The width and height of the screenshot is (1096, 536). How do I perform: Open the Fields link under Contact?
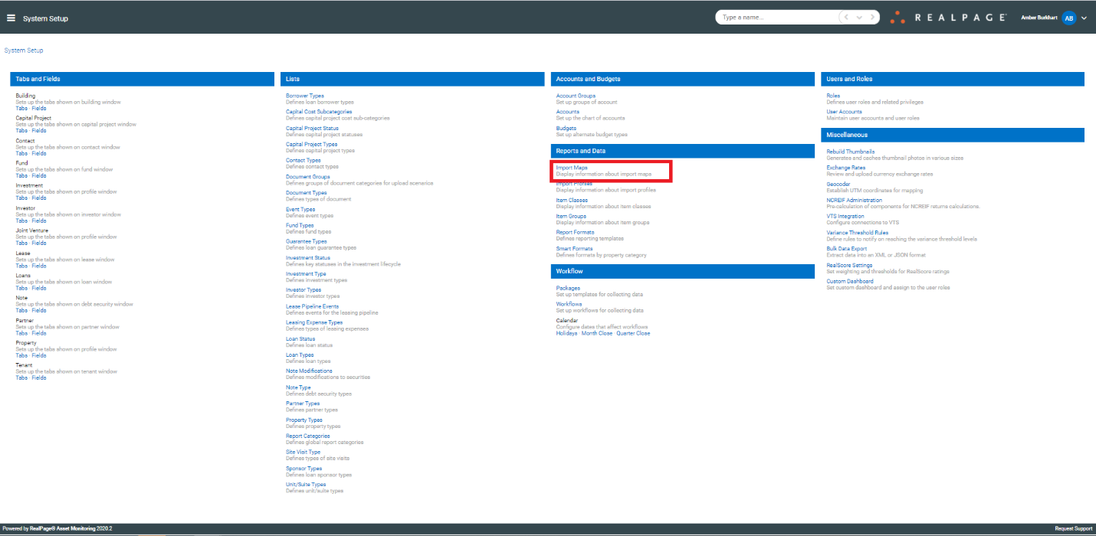(x=38, y=153)
